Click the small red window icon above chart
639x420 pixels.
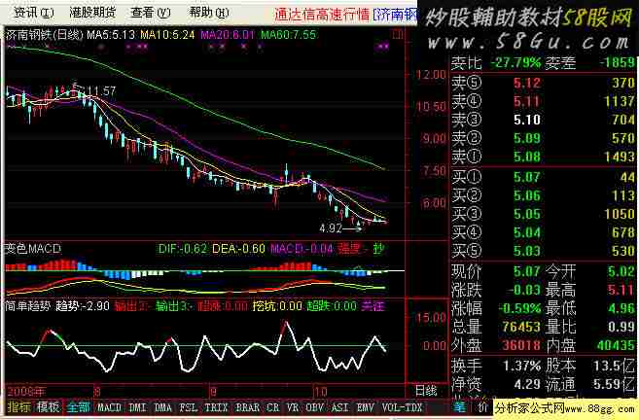coord(397,35)
